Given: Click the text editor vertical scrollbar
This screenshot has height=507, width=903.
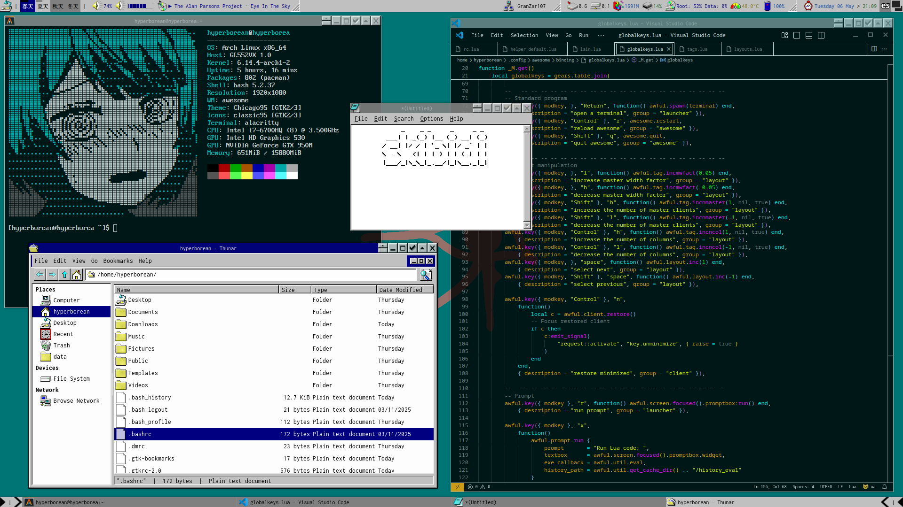Looking at the screenshot, I should tap(527, 177).
